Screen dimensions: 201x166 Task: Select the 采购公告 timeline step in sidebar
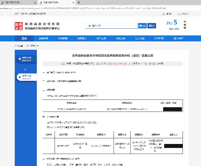point(26,59)
